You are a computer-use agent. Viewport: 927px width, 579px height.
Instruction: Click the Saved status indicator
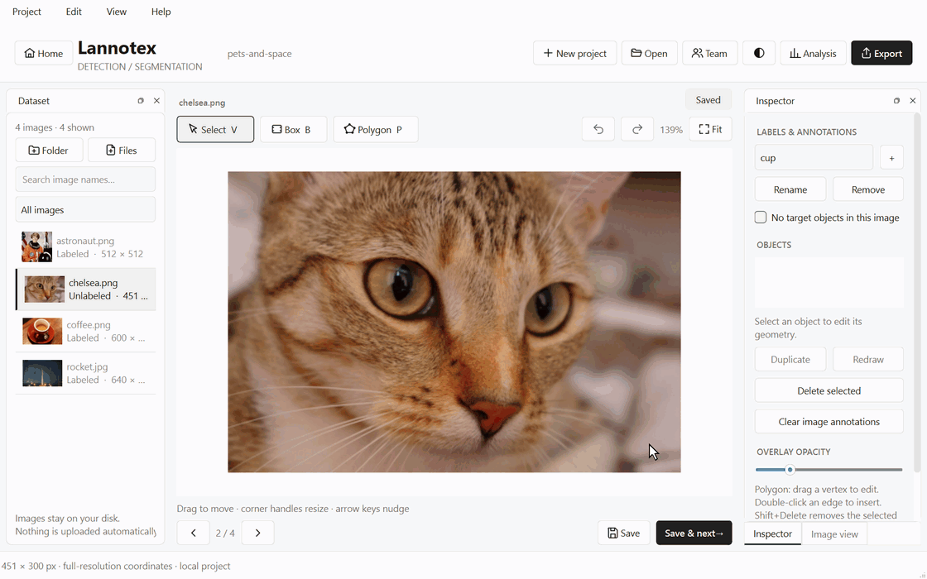708,100
